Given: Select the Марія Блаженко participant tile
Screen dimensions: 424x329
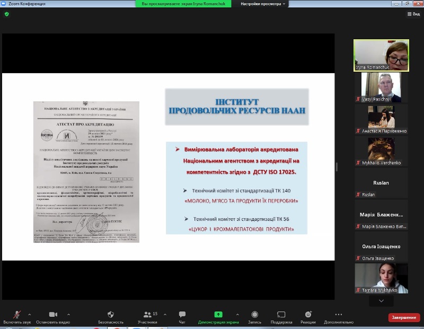Looking at the screenshot, I should (x=381, y=214).
